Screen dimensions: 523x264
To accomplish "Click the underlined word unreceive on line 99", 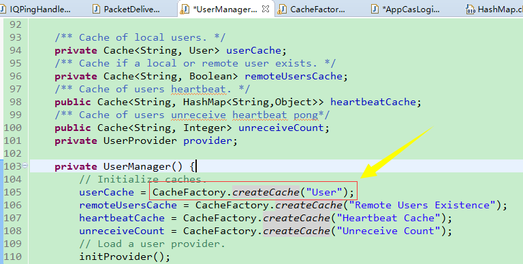I will (x=198, y=115).
